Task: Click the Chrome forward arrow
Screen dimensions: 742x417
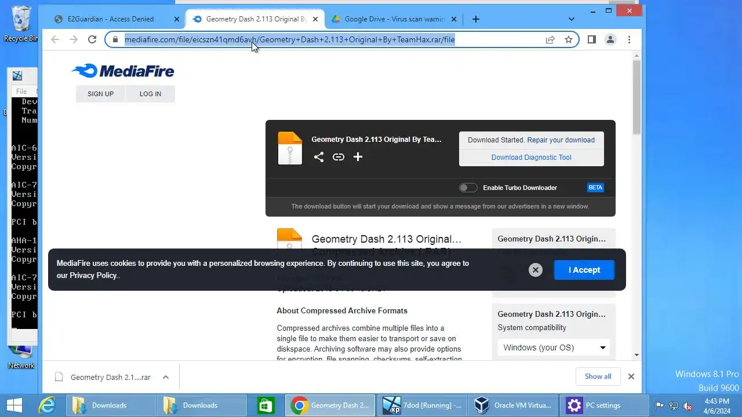Action: 74,39
